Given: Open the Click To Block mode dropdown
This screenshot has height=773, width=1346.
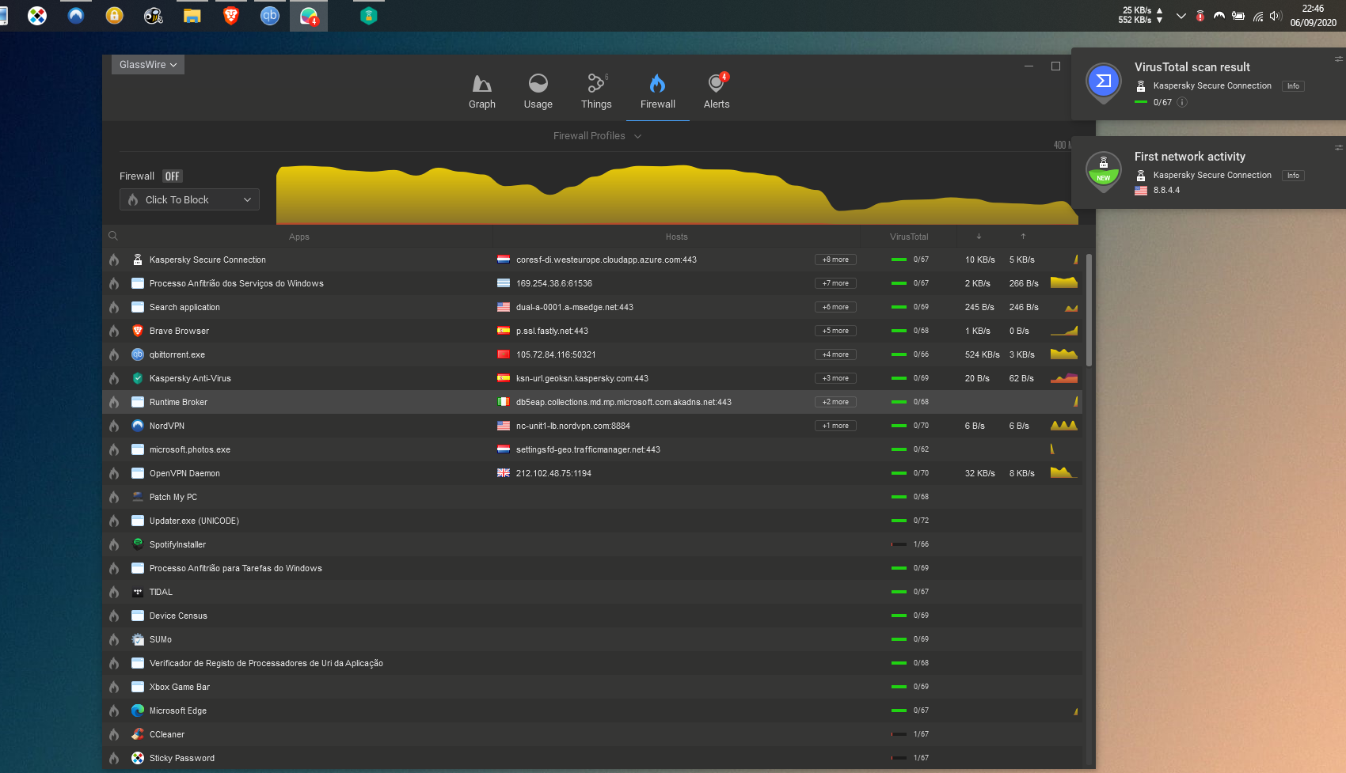Looking at the screenshot, I should coord(189,199).
